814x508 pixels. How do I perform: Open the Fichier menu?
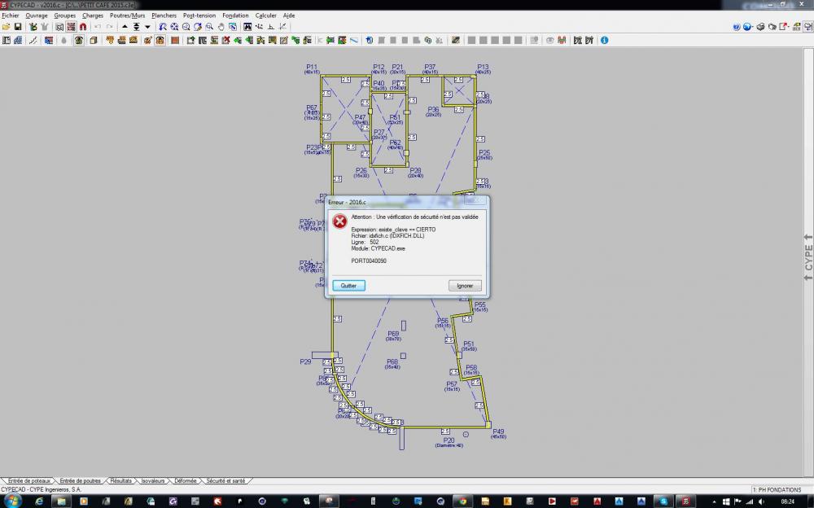pos(11,15)
